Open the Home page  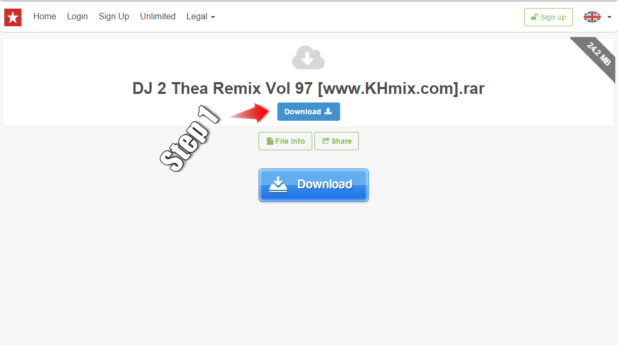tap(45, 17)
